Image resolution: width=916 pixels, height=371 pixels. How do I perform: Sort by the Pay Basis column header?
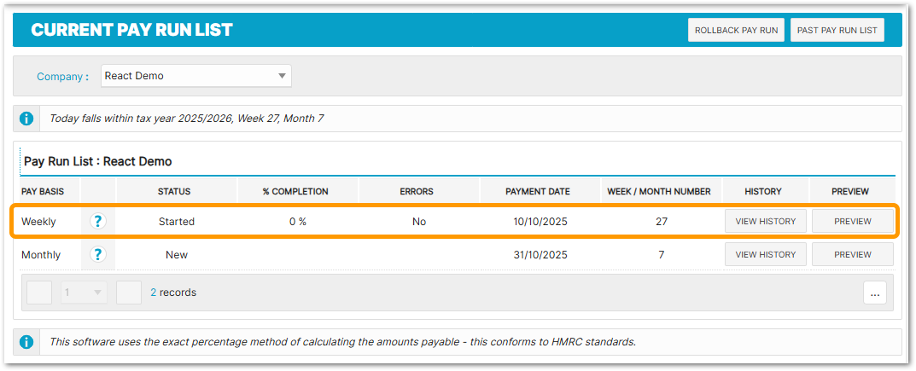coord(38,192)
